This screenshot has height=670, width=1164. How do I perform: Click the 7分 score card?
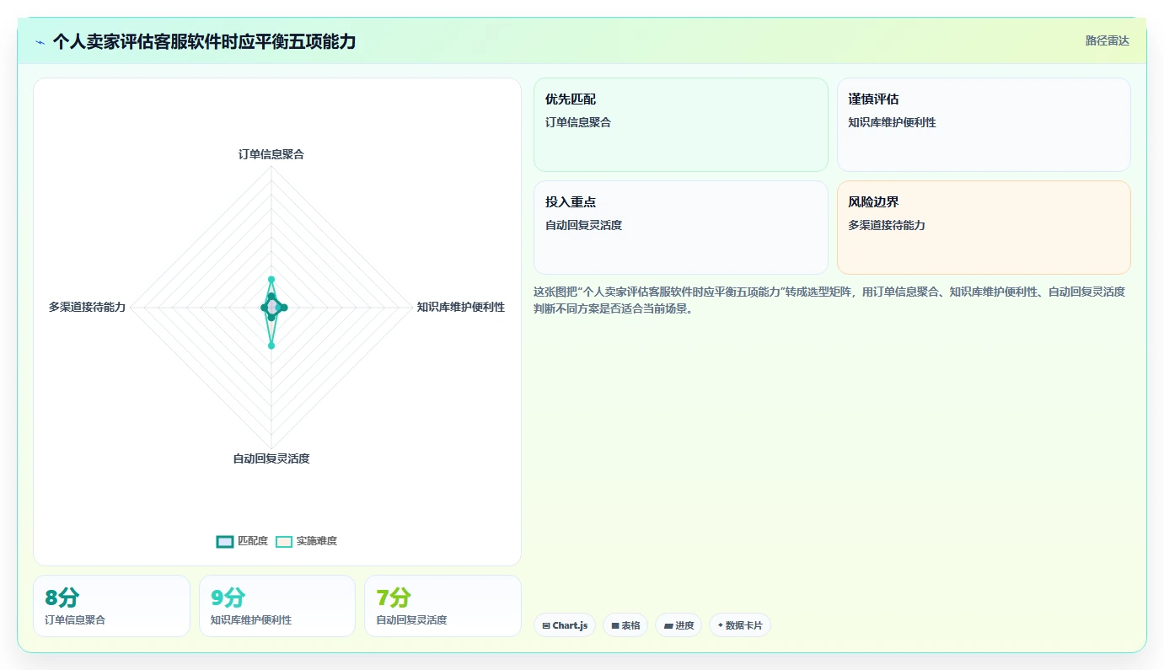click(x=443, y=606)
